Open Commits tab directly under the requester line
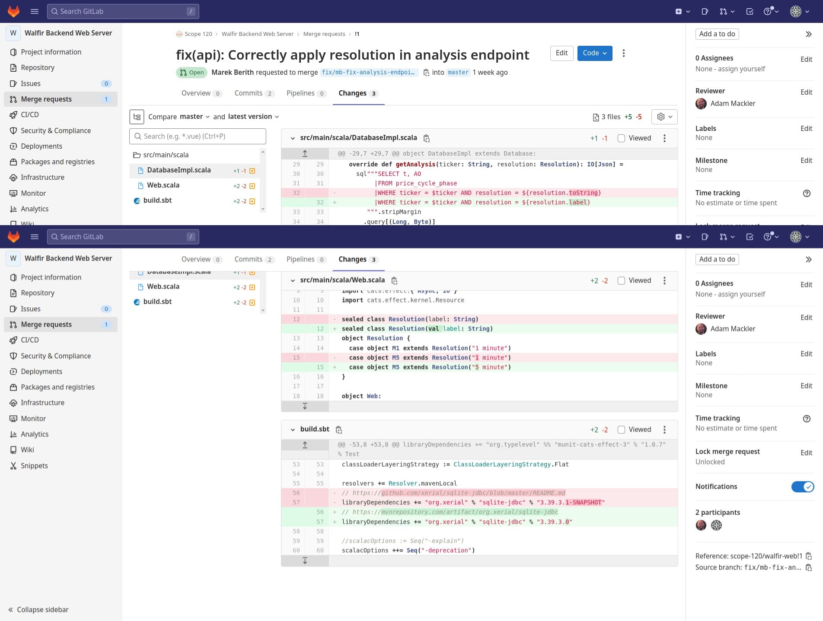The height and width of the screenshot is (621, 823). [x=254, y=93]
